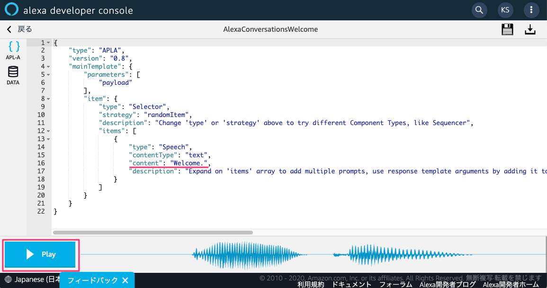Switch to the DATA tab
This screenshot has height=288, width=547.
[x=13, y=75]
